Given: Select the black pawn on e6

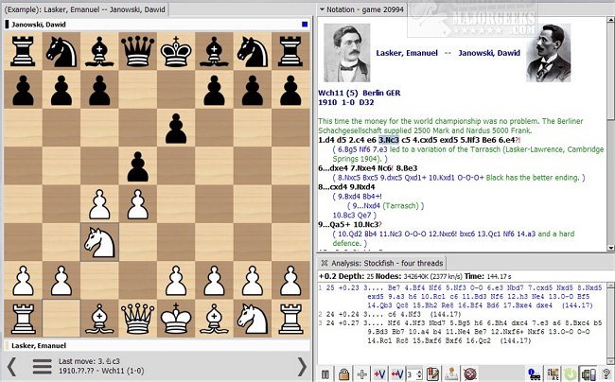Looking at the screenshot, I should click(x=176, y=128).
